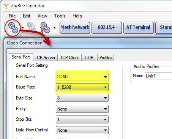Click the profile Name field containing Link1
Image resolution: width=172 pixels, height=139 pixels.
click(158, 76)
